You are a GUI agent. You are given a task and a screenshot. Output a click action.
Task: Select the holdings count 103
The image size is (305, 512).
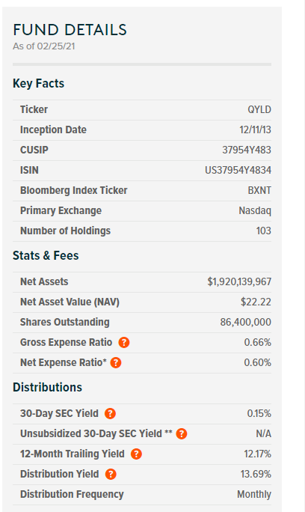[264, 231]
